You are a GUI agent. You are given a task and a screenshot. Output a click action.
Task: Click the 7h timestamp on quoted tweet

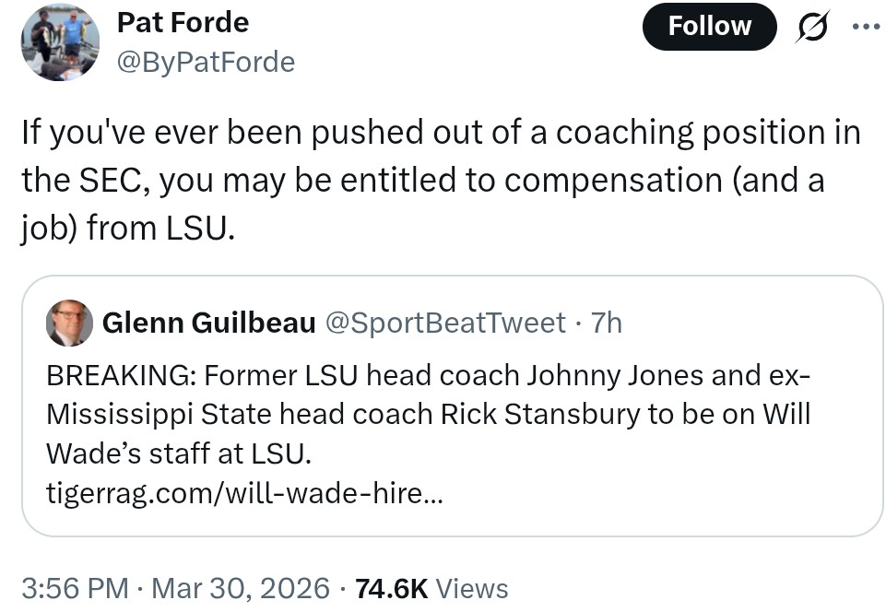point(606,323)
